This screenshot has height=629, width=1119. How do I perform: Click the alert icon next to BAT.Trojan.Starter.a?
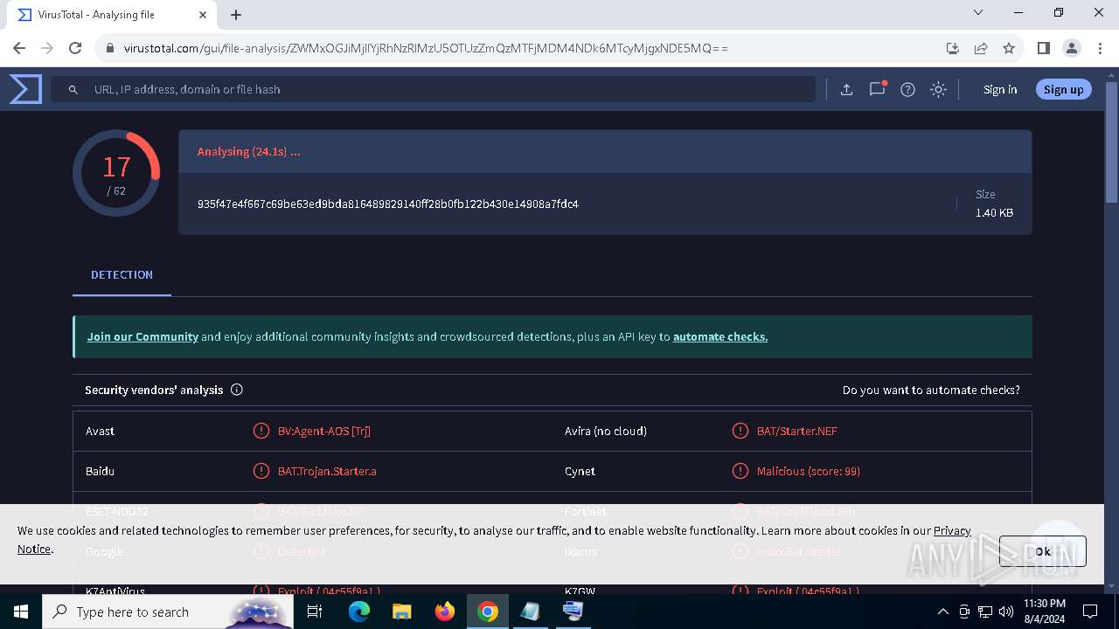[x=261, y=471]
